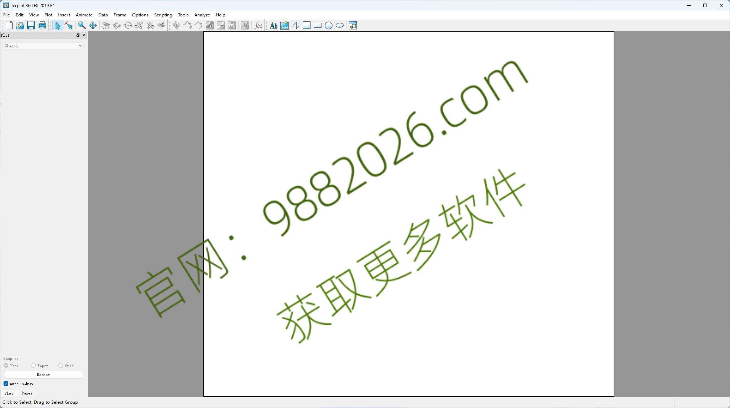Open the Data menu

point(103,15)
